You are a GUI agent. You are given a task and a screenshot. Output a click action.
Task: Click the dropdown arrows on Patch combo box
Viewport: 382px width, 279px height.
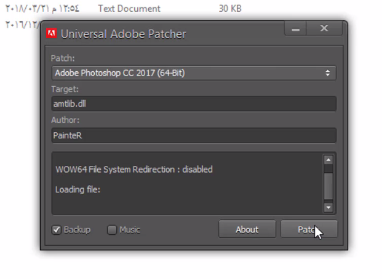click(328, 73)
